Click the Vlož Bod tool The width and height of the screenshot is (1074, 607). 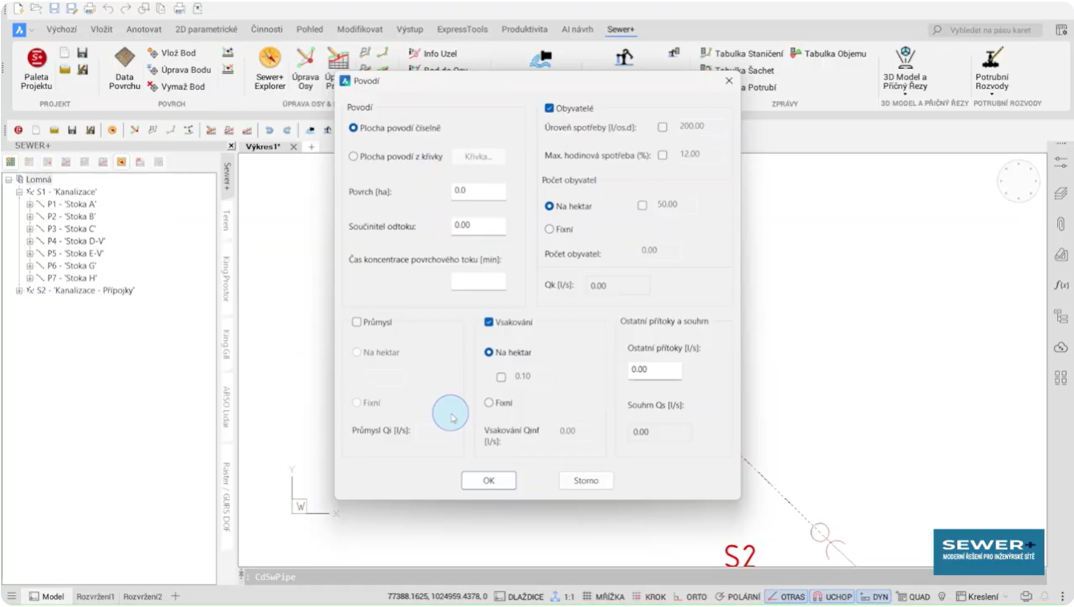point(171,53)
